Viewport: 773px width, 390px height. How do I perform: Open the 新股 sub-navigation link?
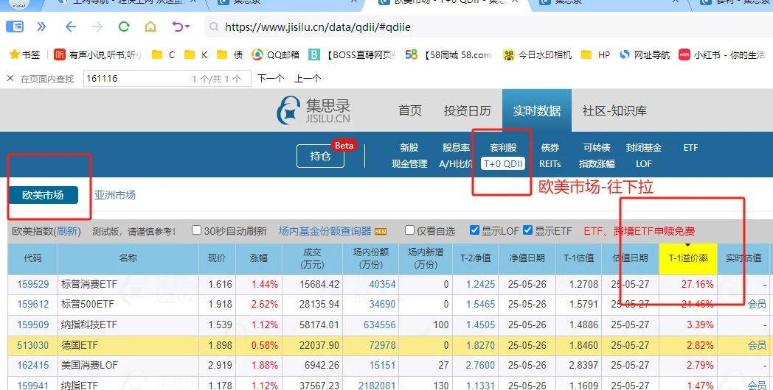(x=409, y=148)
